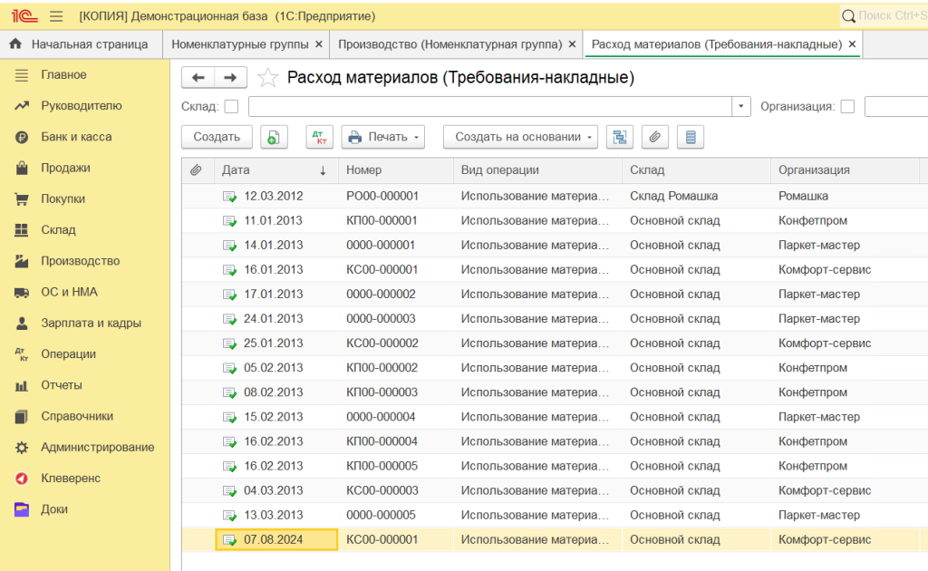Open the Создать на основании dropdown
The height and width of the screenshot is (571, 928).
(520, 137)
